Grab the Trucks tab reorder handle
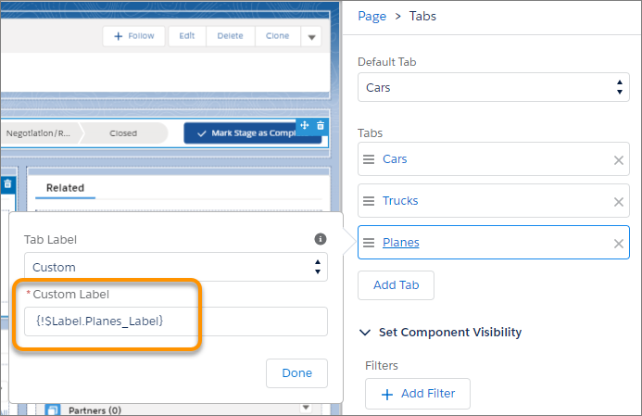642x416 pixels. [369, 201]
